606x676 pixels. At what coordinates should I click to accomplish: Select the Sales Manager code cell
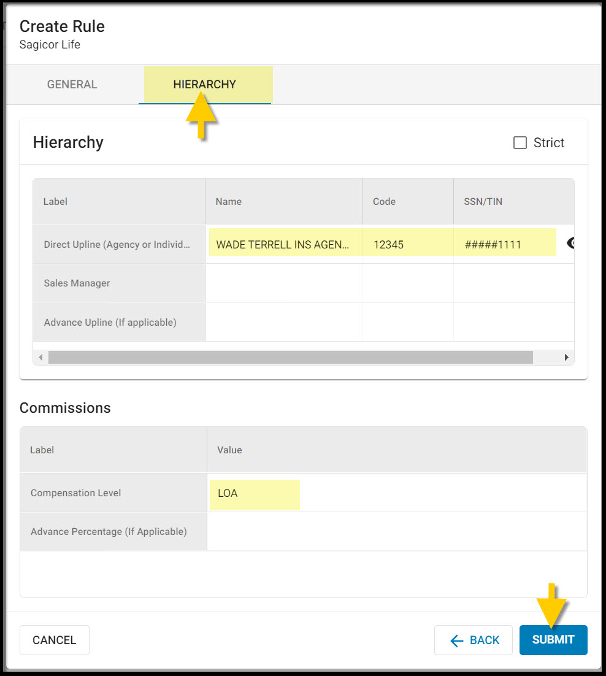[407, 283]
